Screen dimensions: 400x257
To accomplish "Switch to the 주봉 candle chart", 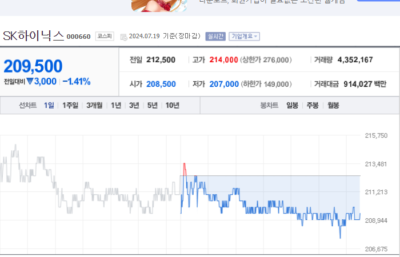I will (313, 105).
